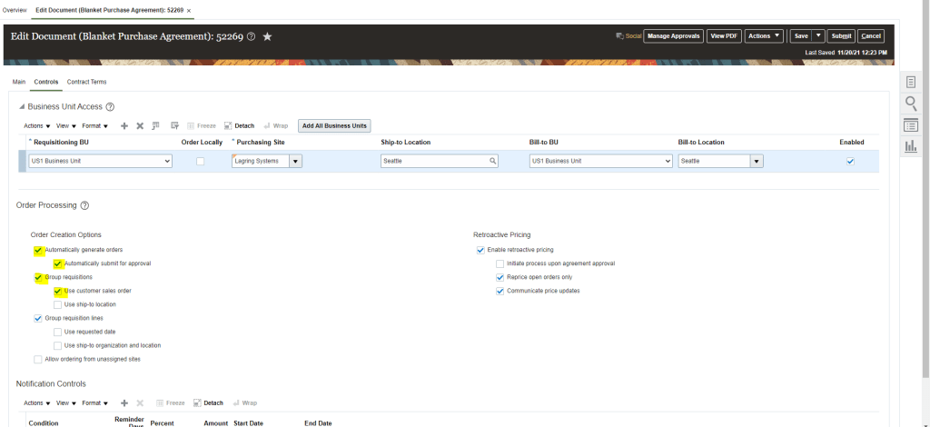Click the Ship-to Location search field
930x427 pixels.
(x=434, y=161)
